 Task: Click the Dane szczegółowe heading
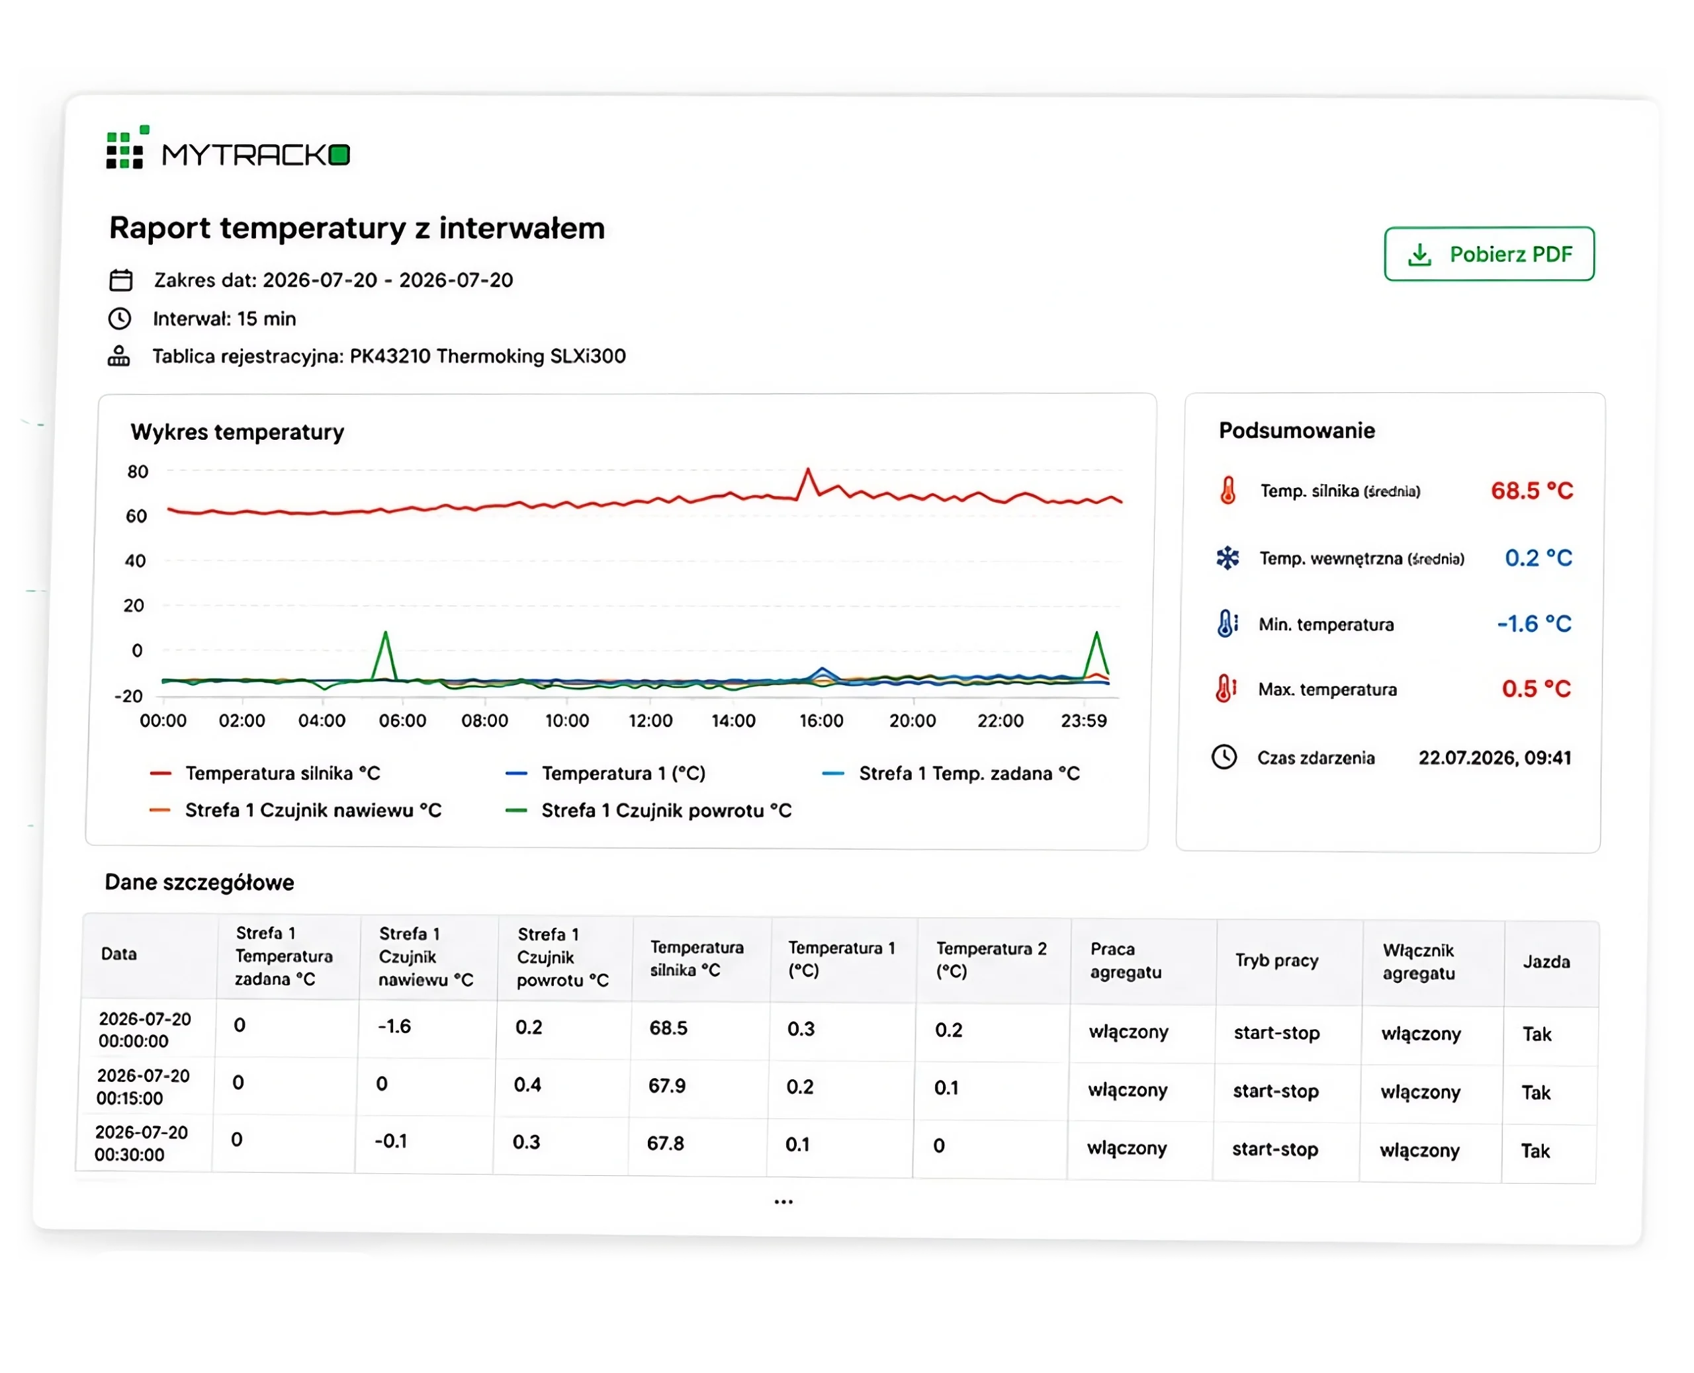tap(199, 882)
